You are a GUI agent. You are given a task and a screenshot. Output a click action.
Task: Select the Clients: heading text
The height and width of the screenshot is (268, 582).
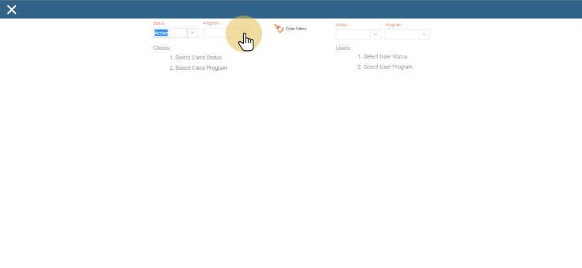point(162,47)
